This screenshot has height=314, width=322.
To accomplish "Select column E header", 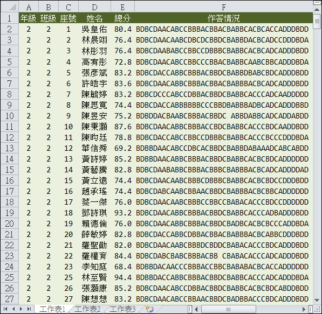I will 122,7.
